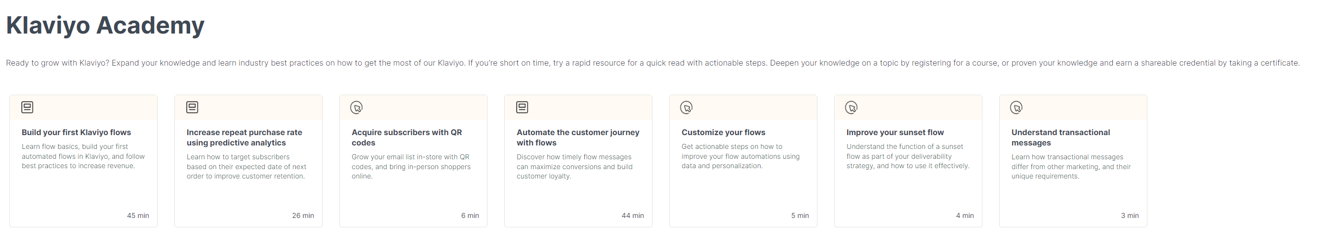This screenshot has width=1339, height=250.
Task: Click description 'Learn how to target subscribers'
Action: coord(246,167)
